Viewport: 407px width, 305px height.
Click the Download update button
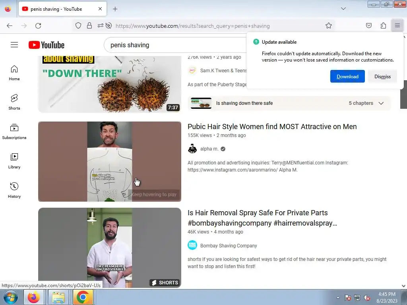pyautogui.click(x=347, y=76)
